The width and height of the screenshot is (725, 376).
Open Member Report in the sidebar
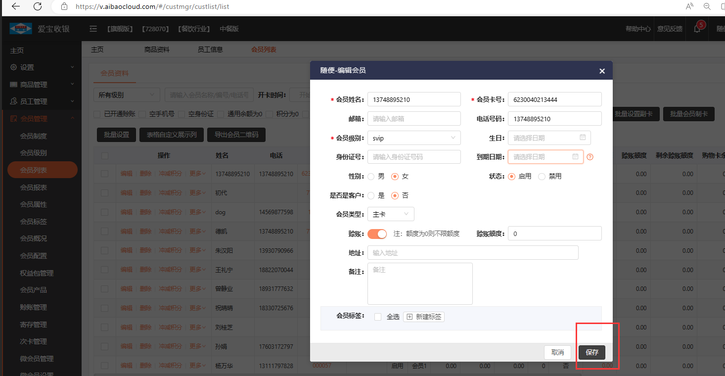34,188
